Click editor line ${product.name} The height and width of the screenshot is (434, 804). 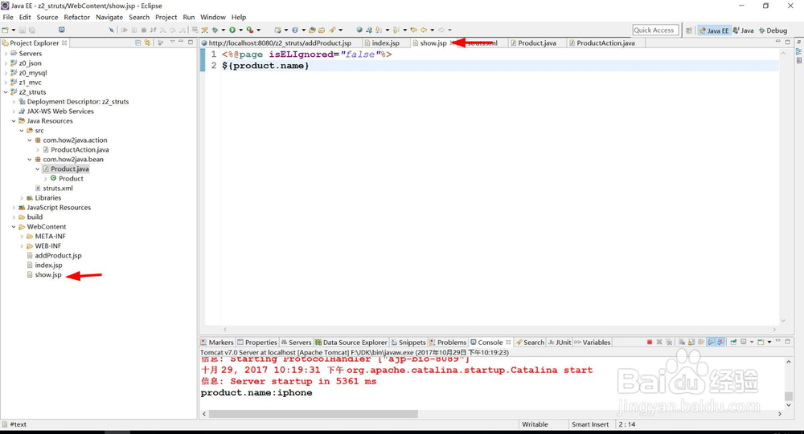pyautogui.click(x=265, y=66)
